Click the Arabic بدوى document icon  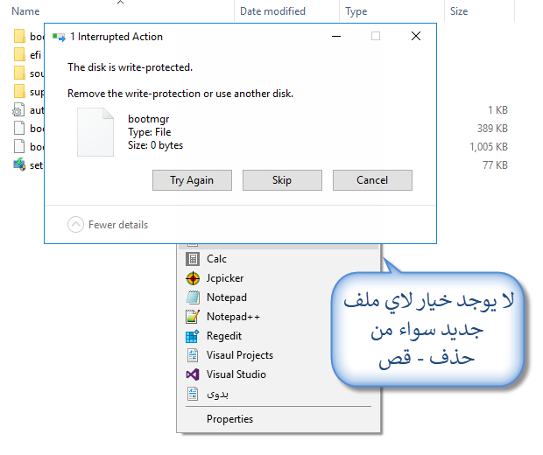pos(193,394)
